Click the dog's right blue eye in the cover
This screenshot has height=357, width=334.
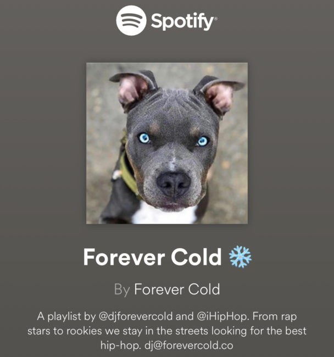coord(202,141)
